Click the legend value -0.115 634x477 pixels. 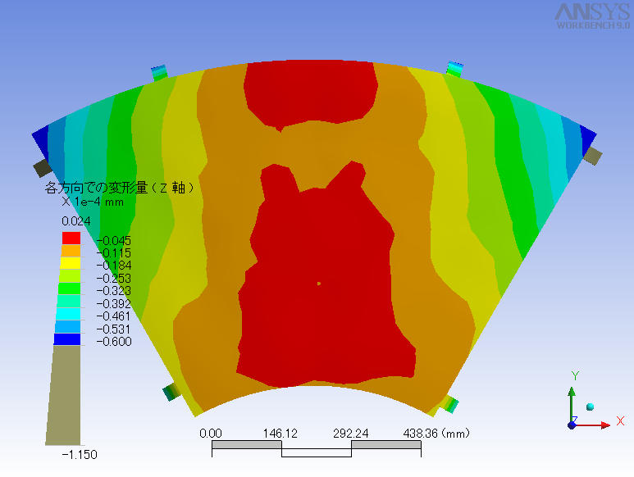(114, 253)
